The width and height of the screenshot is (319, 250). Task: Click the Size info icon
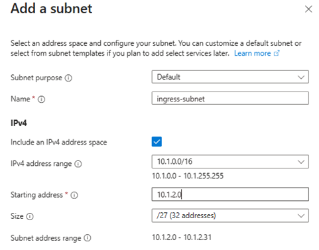click(30, 216)
